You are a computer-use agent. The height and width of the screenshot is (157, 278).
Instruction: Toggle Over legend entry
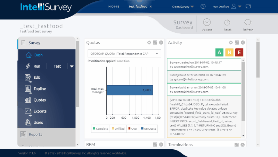pyautogui.click(x=133, y=129)
